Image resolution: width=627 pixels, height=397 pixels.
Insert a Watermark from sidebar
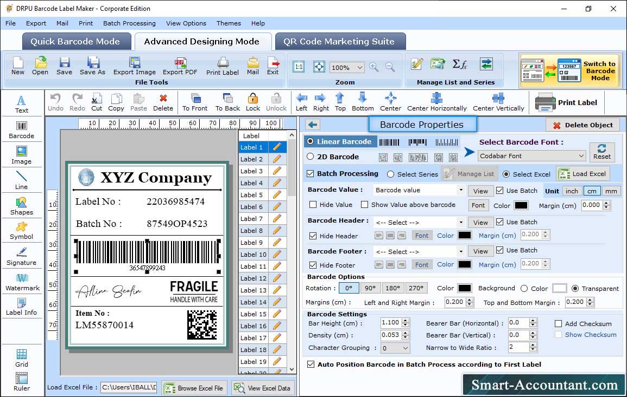click(x=22, y=282)
